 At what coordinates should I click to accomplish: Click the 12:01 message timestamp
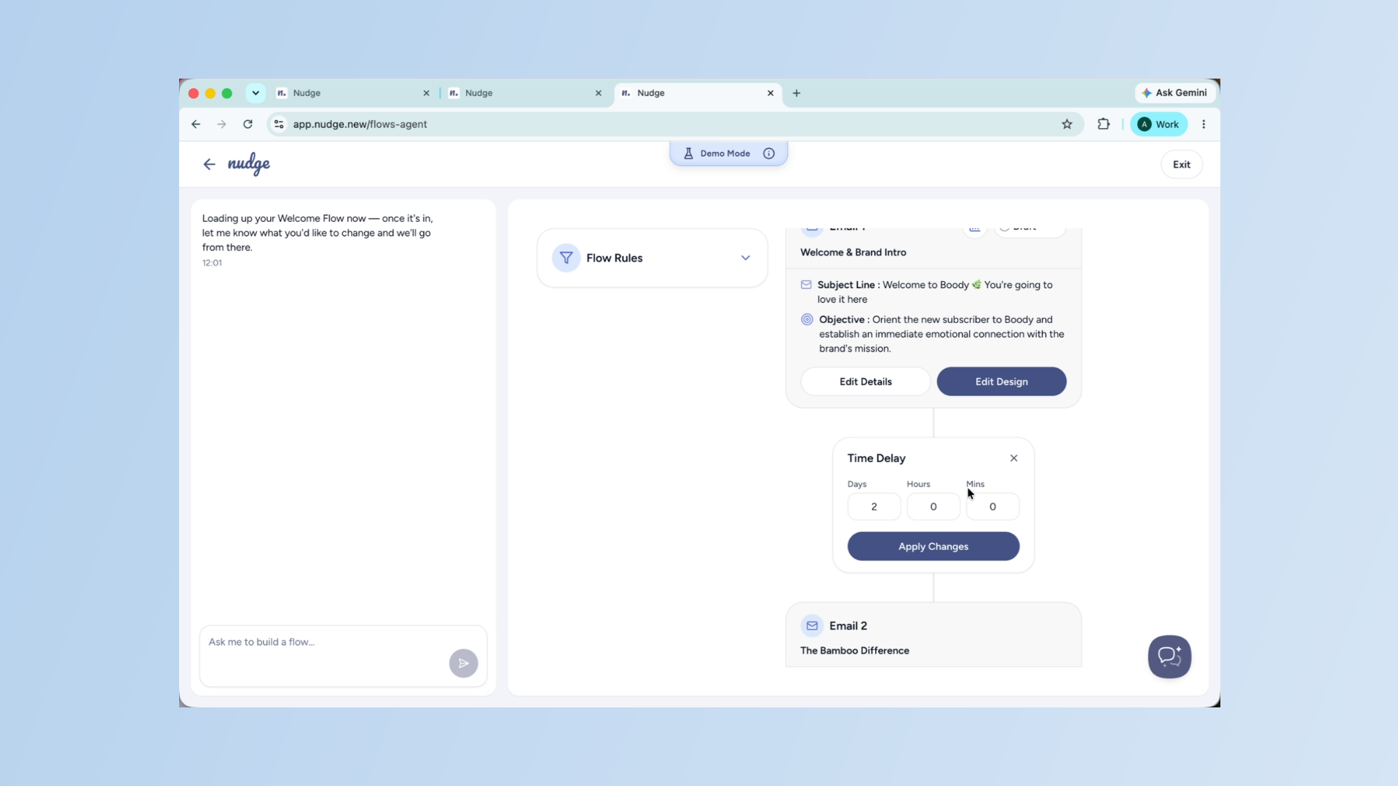tap(212, 263)
